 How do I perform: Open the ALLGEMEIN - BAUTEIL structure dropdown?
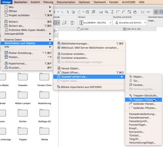click(95, 23)
